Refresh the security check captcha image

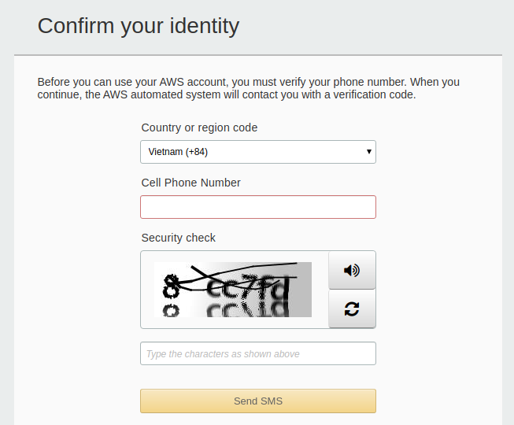coord(352,309)
